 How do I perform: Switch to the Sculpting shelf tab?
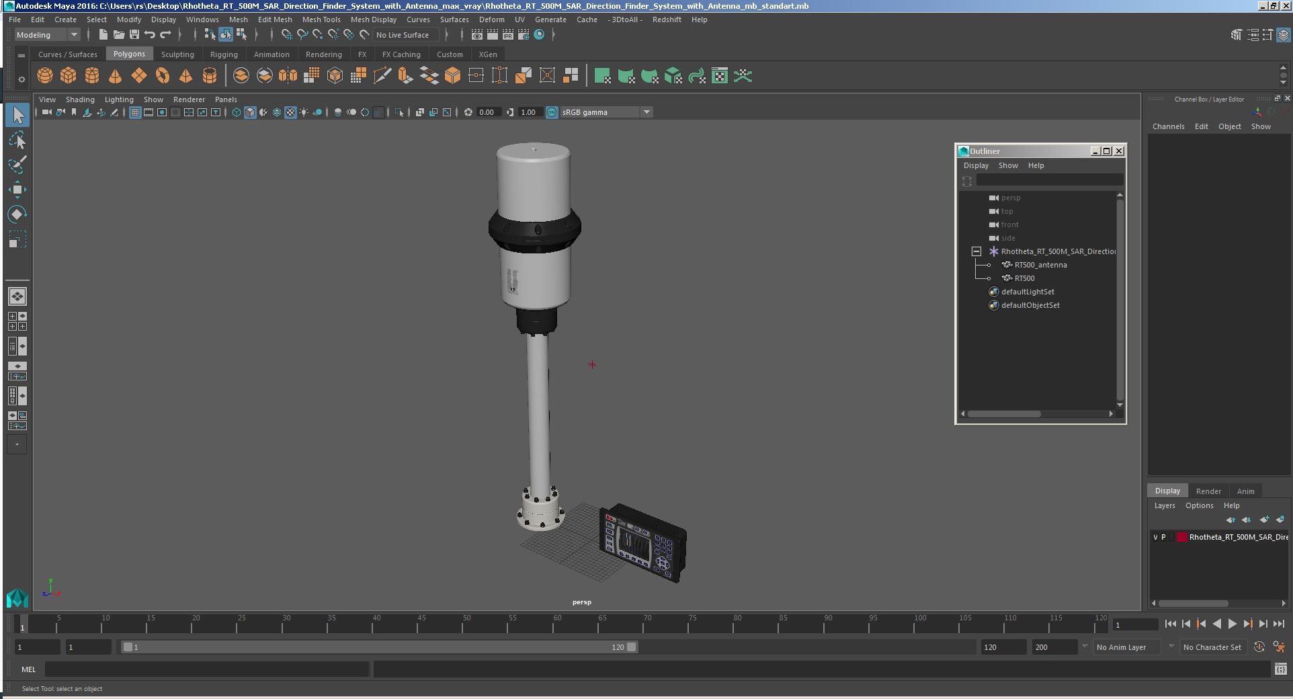pyautogui.click(x=177, y=54)
